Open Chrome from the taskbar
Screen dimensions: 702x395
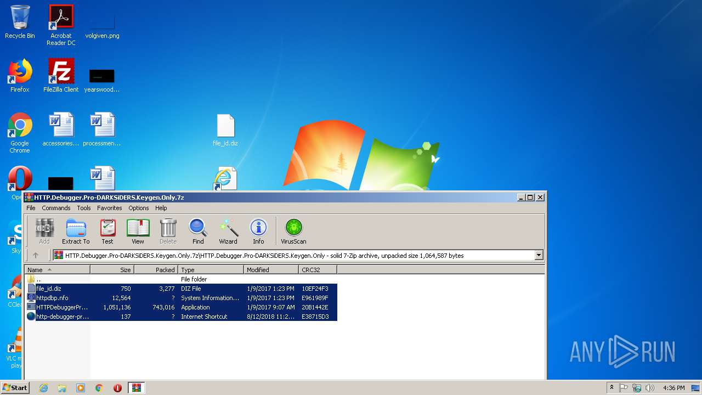pyautogui.click(x=99, y=388)
